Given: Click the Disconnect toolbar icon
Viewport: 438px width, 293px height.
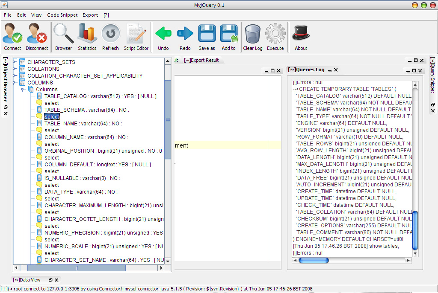Looking at the screenshot, I should click(37, 34).
